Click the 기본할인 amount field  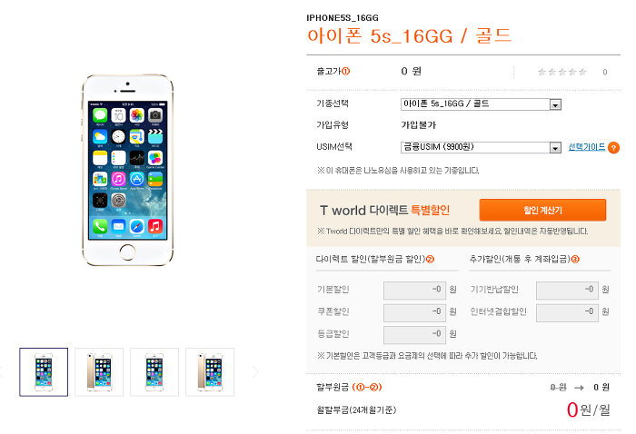click(414, 291)
